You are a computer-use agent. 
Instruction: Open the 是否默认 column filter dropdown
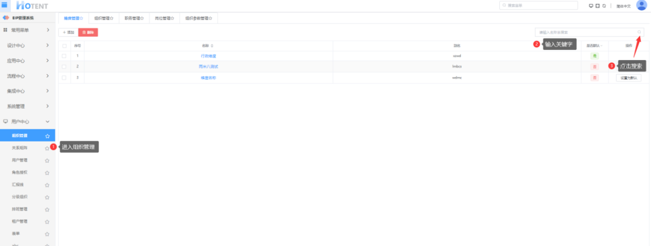point(602,46)
